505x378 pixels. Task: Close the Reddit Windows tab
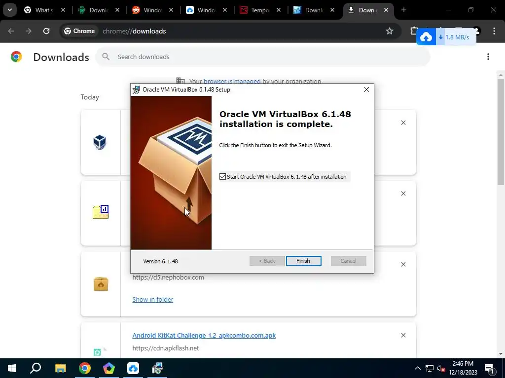[x=171, y=10]
